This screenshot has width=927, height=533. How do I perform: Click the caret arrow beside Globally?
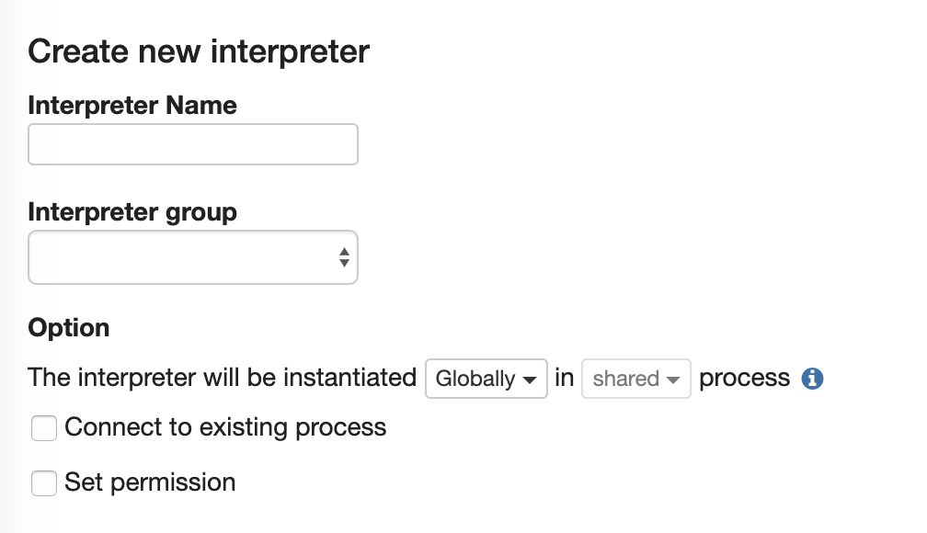tap(530, 380)
